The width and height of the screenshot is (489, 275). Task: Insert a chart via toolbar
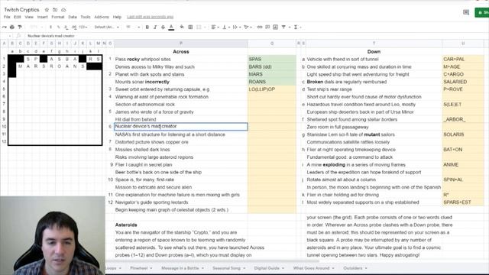pos(275,27)
